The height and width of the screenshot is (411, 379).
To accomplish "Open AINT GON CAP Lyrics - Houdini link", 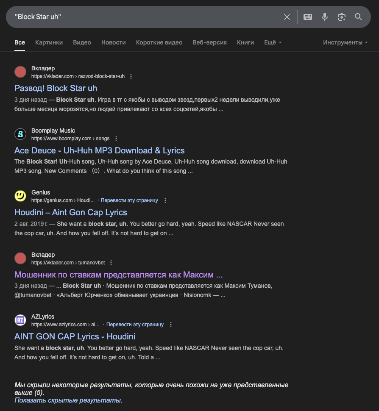I will tap(75, 336).
